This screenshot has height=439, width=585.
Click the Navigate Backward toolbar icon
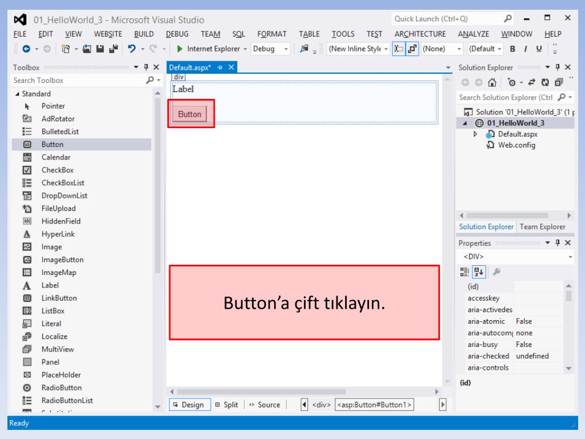click(26, 49)
